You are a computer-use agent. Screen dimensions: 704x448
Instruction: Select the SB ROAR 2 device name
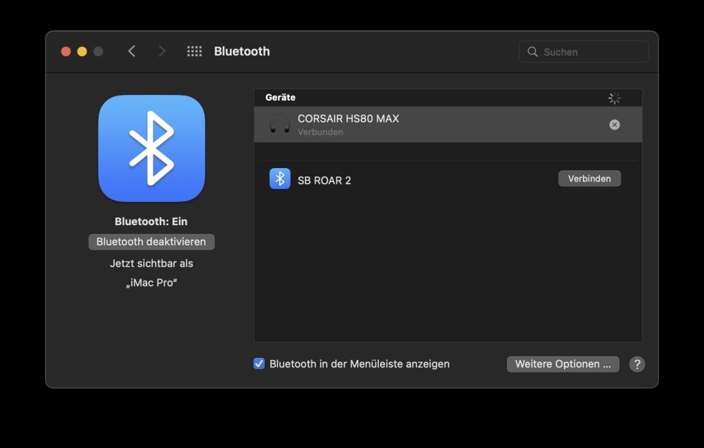[x=324, y=180]
